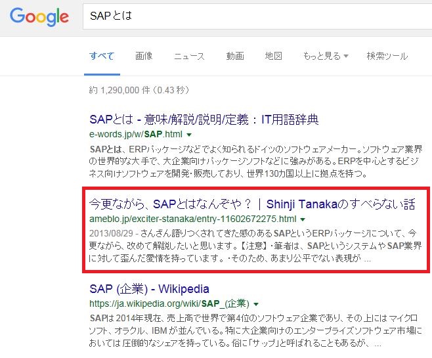Switch to the 動画 tab
The width and height of the screenshot is (432, 358).
coord(235,56)
